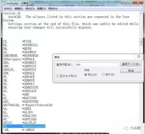Screen dimensions: 145x134
Task: Click the highlighted *Arrayclassic line
Action: [x=24, y=126]
